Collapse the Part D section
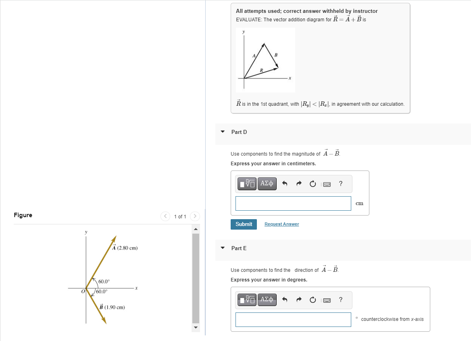This screenshot has width=471, height=341. [x=223, y=131]
